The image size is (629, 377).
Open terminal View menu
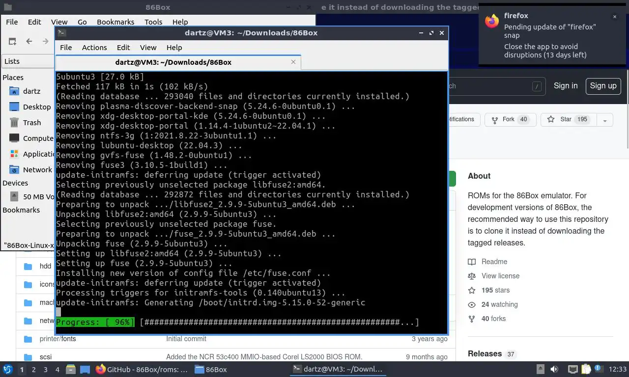pos(148,48)
